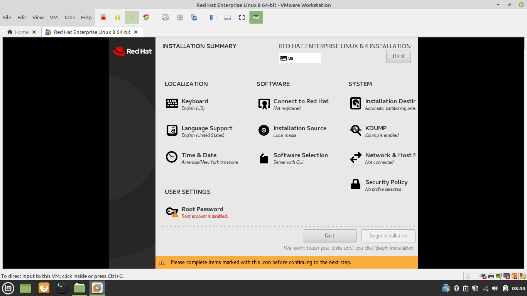Click the Quit button in the installer
This screenshot has width=527, height=296.
pos(330,235)
